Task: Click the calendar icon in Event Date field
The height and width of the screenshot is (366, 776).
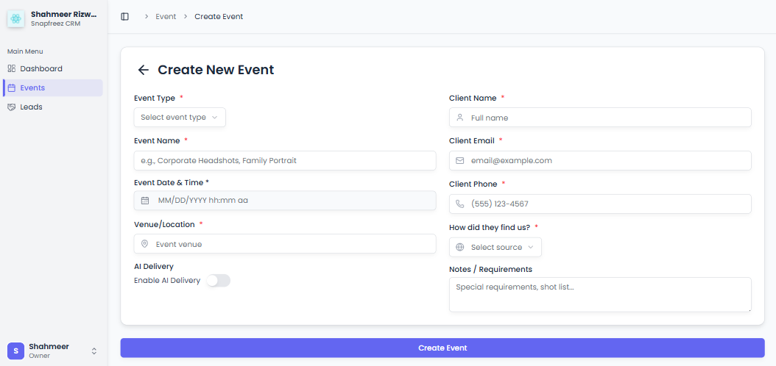Action: click(145, 200)
